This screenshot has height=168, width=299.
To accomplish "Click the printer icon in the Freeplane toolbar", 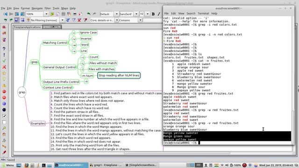I will pos(75,14).
